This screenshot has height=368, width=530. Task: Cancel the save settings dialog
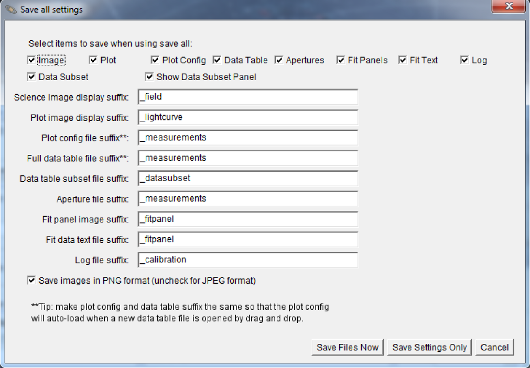(494, 347)
